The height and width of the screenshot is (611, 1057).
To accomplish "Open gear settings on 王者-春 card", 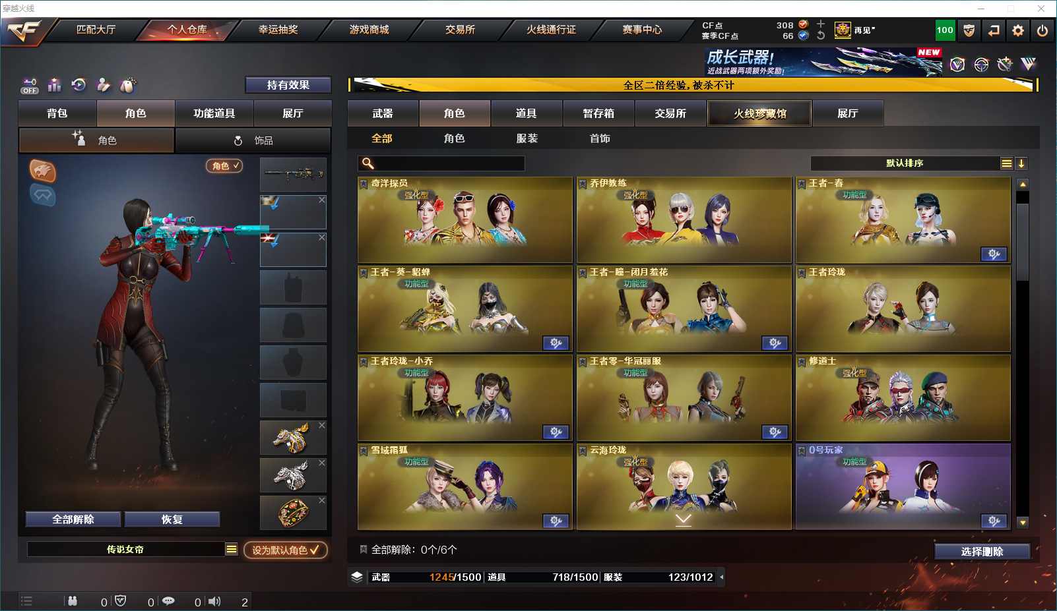I will pyautogui.click(x=994, y=254).
